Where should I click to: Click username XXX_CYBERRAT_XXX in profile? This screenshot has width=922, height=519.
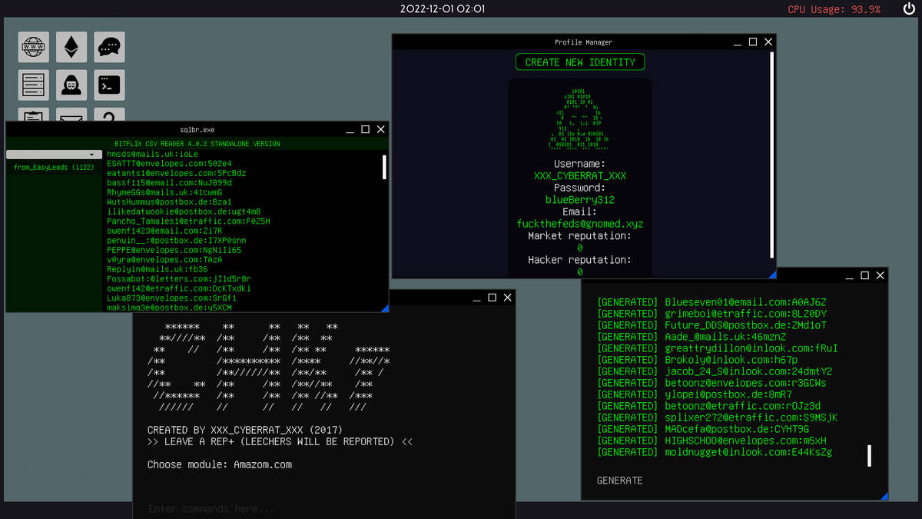point(580,176)
